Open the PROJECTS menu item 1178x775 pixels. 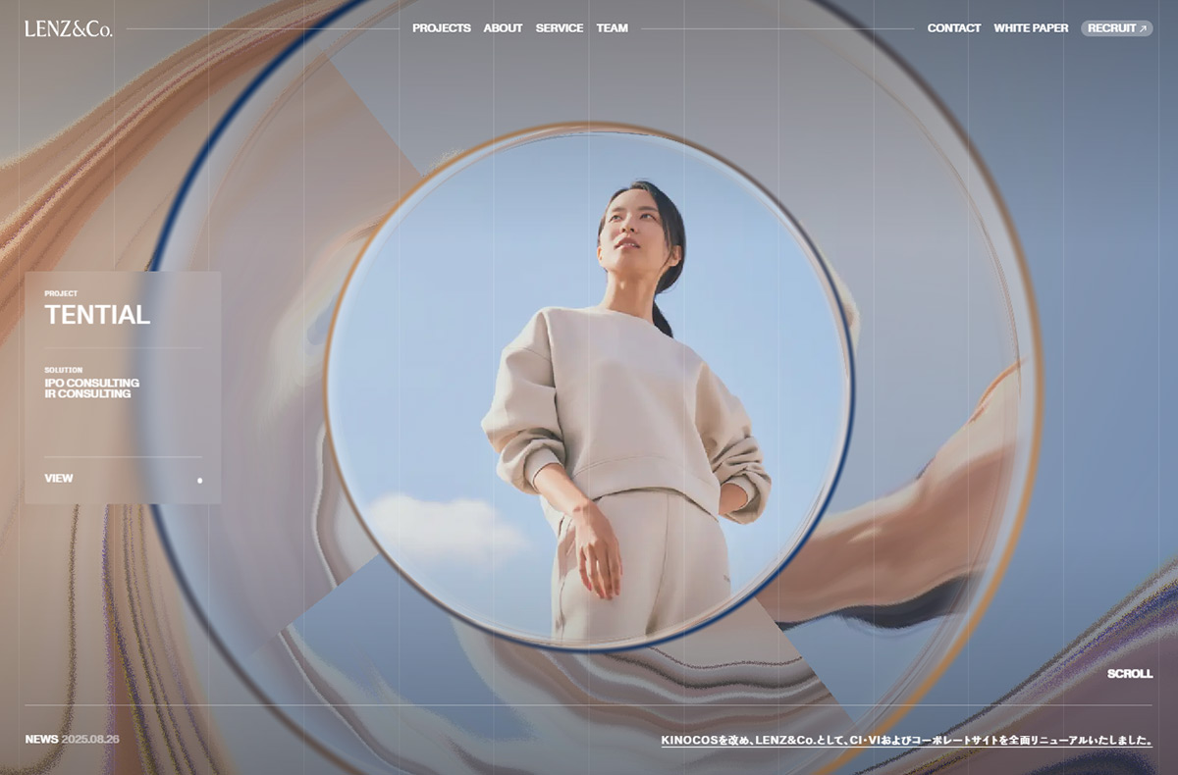pyautogui.click(x=442, y=28)
